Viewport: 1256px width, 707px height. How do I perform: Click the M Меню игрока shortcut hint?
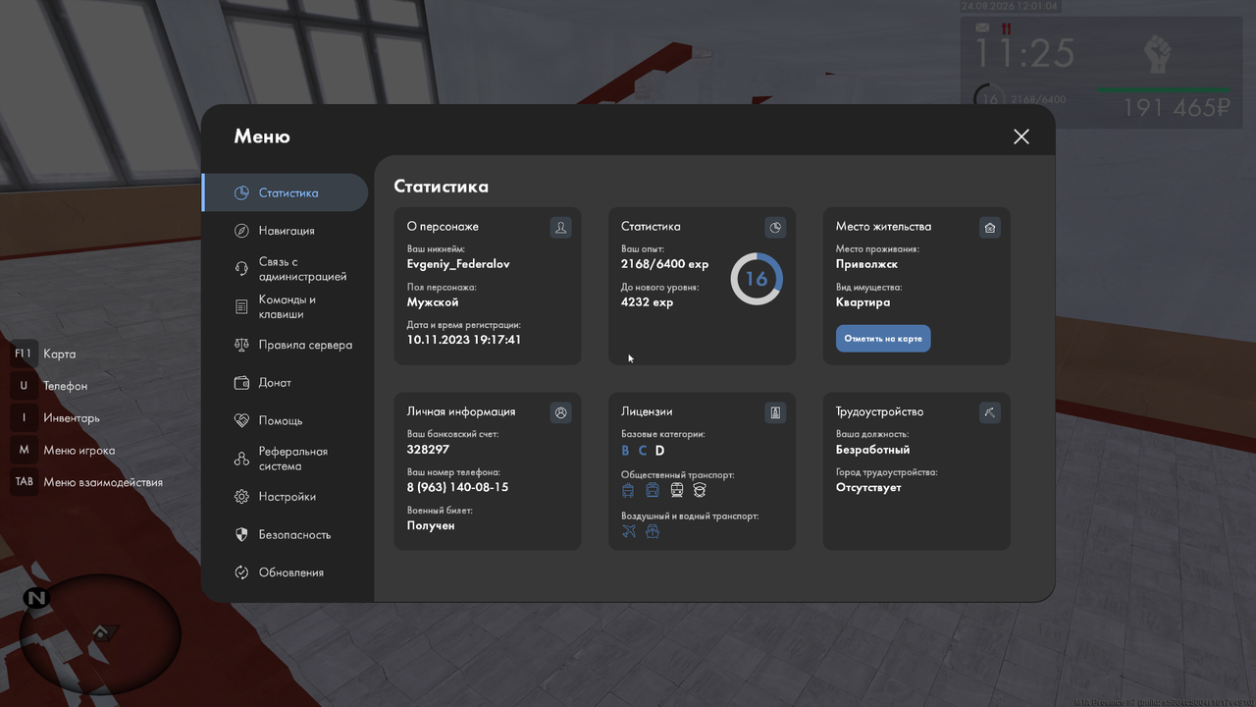(63, 450)
